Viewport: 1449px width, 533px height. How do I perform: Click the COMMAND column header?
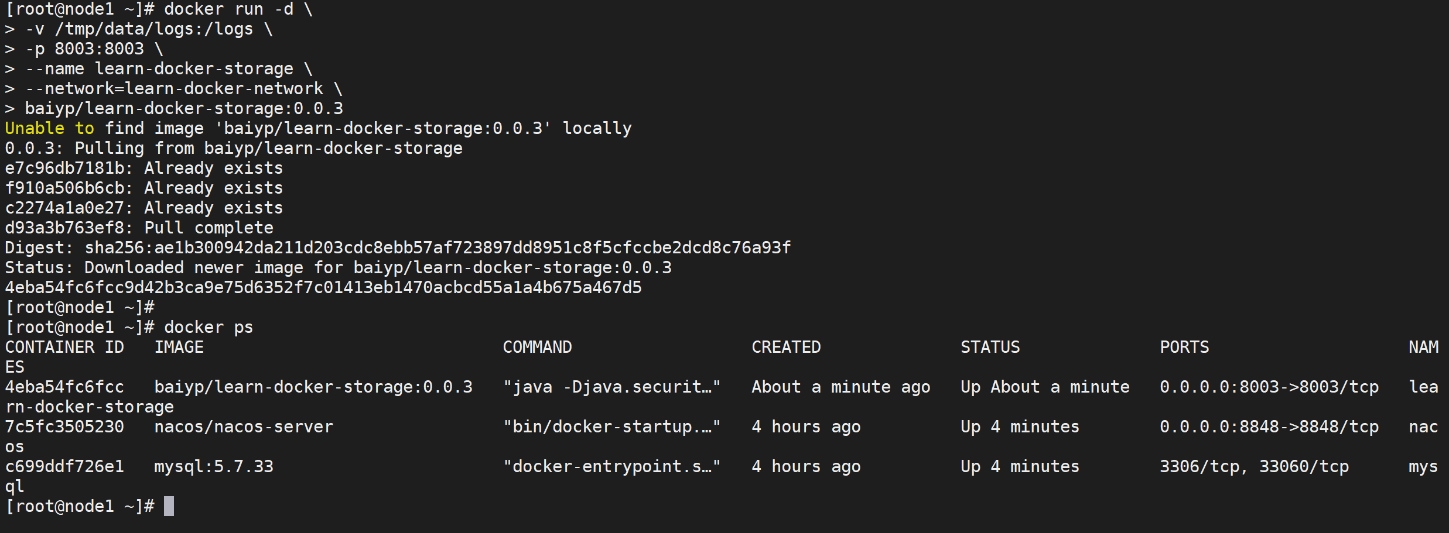point(537,347)
